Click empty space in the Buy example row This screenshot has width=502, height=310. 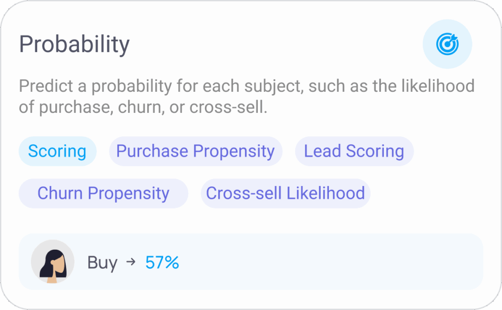(330, 262)
